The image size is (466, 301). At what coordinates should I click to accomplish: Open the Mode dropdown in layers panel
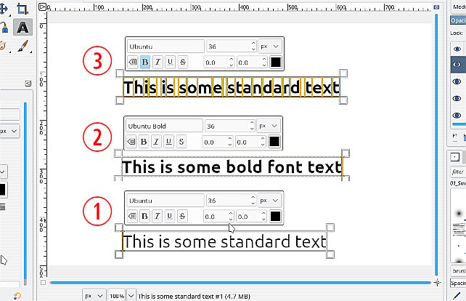click(x=458, y=7)
